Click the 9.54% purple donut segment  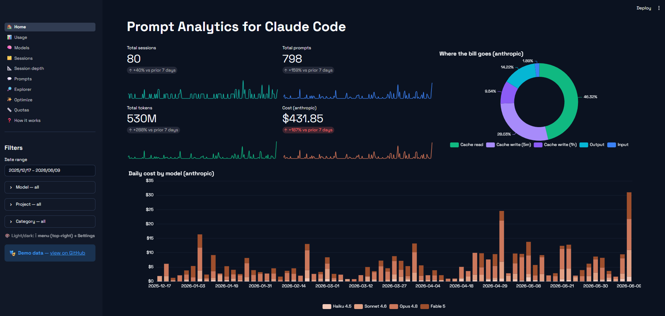pos(508,94)
